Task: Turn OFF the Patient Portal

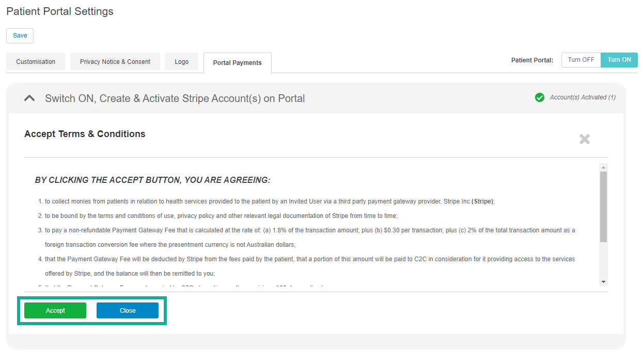Action: (581, 60)
